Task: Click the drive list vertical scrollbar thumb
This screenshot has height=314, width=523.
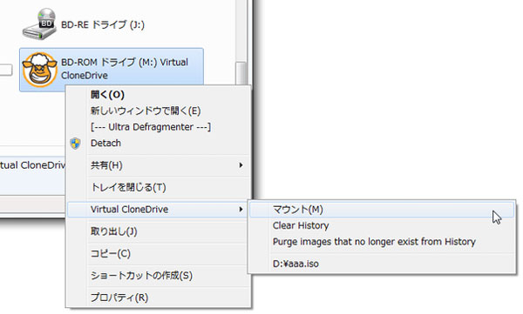Action: pos(241,73)
